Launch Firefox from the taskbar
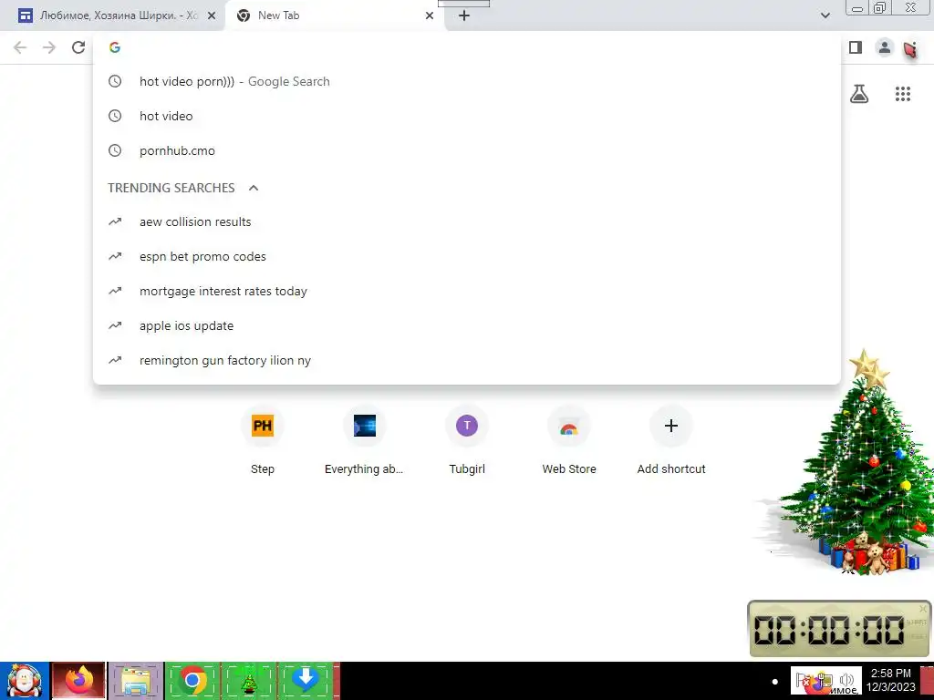Image resolution: width=934 pixels, height=700 pixels. click(x=78, y=681)
